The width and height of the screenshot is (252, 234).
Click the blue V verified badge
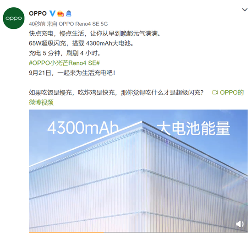(52, 13)
